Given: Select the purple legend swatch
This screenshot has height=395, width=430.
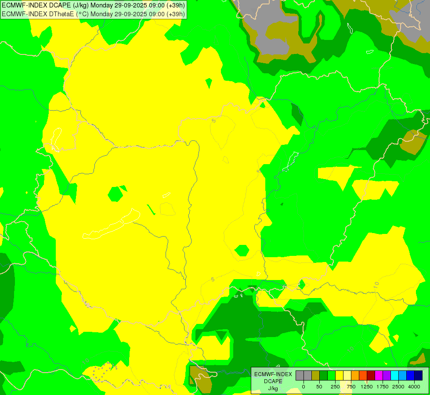Looking at the screenshot, I should click(387, 376).
